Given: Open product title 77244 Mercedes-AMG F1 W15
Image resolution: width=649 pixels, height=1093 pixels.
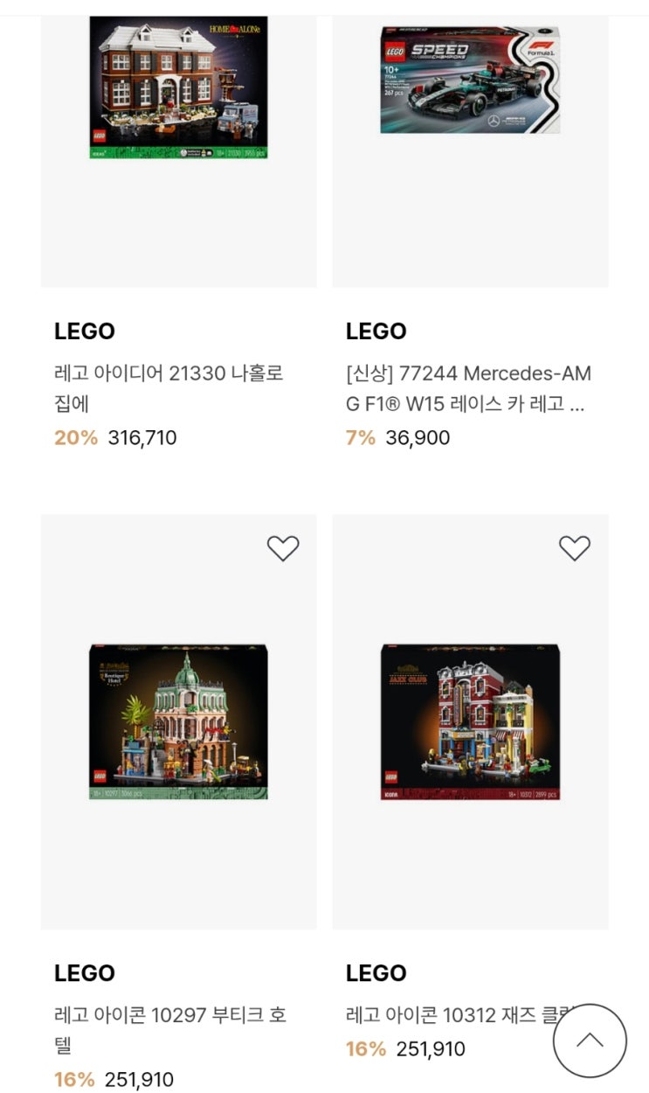Looking at the screenshot, I should pos(468,388).
